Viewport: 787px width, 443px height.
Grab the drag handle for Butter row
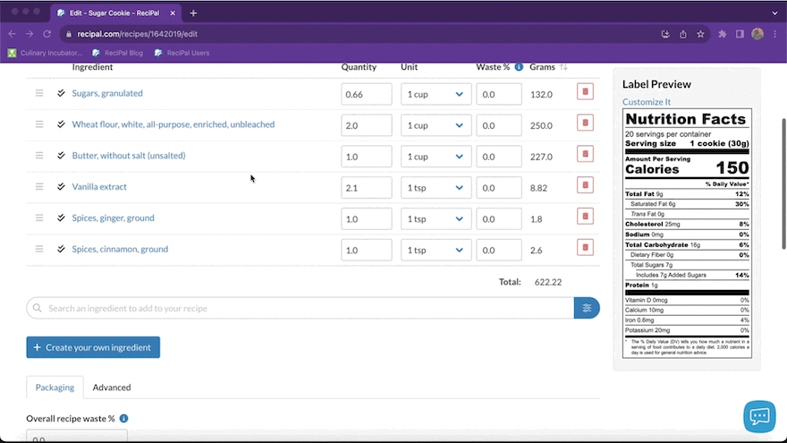click(x=39, y=156)
